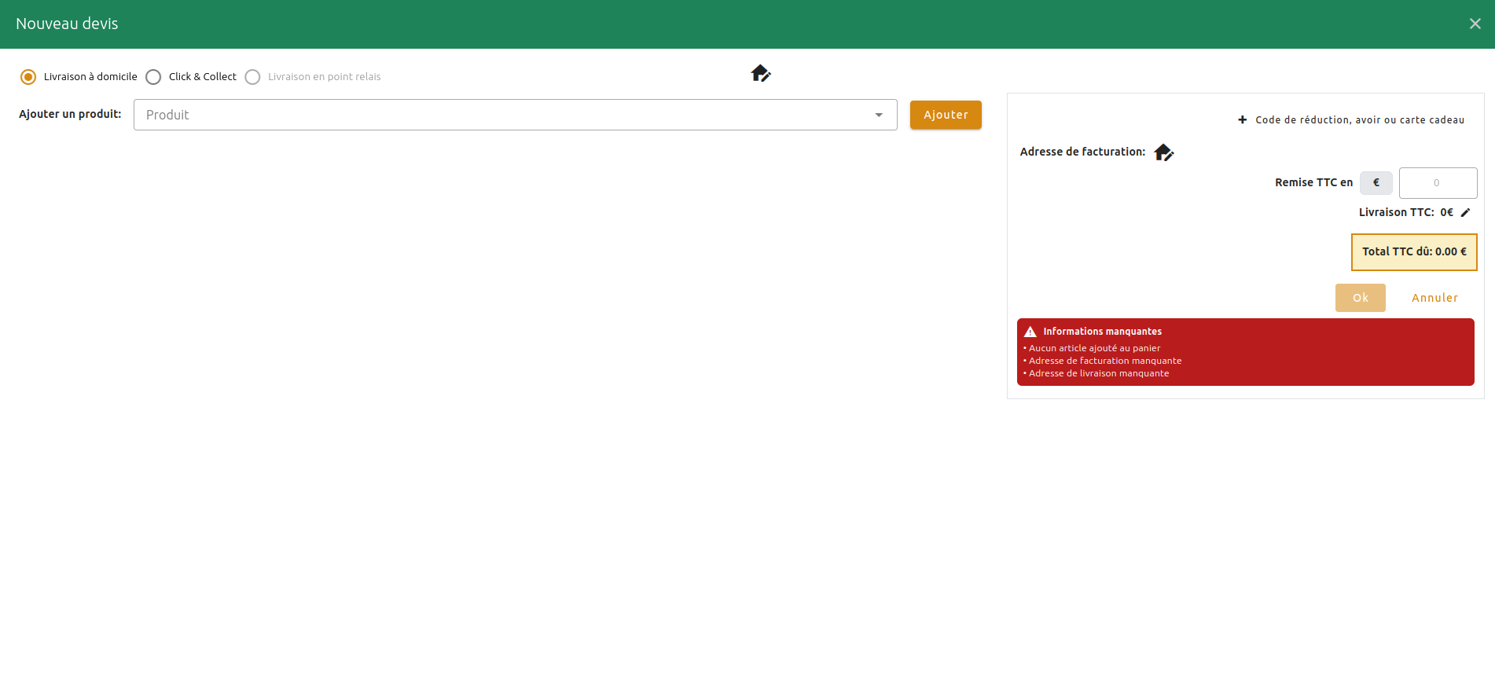This screenshot has height=675, width=1495.
Task: Edit billing address house icon
Action: tap(1163, 152)
